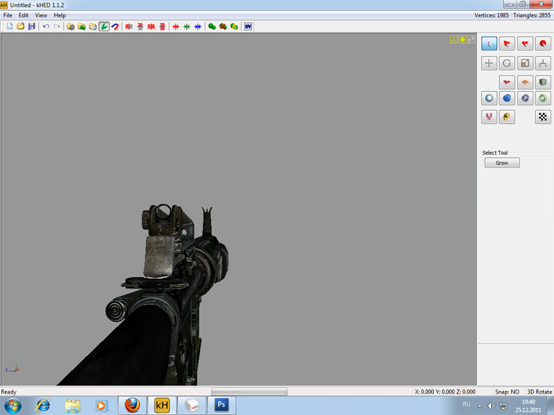Click the green spheres with red X icon
This screenshot has width=554, height=415.
[x=223, y=26]
